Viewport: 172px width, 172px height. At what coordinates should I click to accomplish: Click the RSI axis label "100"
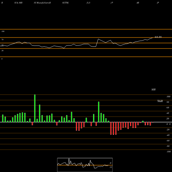[x=3, y=31]
